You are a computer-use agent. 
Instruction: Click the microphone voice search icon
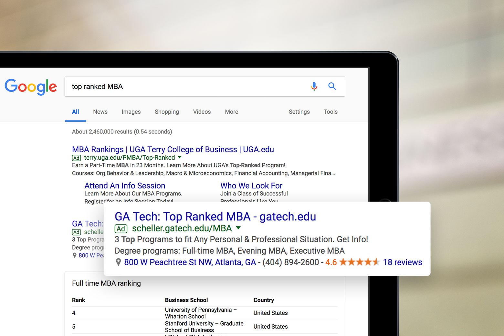coord(314,86)
